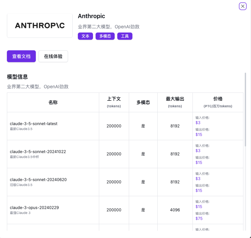
Task: Click the 旧版Claude3.5 description
Action: (21, 185)
